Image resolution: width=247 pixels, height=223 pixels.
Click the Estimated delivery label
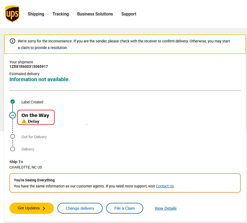[x=24, y=74]
